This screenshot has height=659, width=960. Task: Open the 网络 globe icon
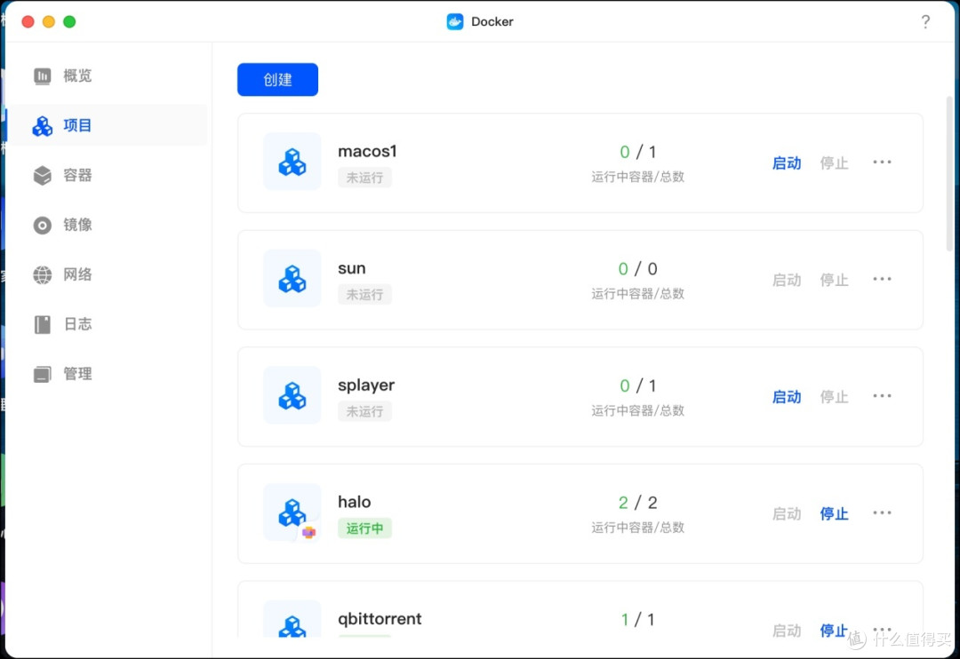click(x=43, y=274)
